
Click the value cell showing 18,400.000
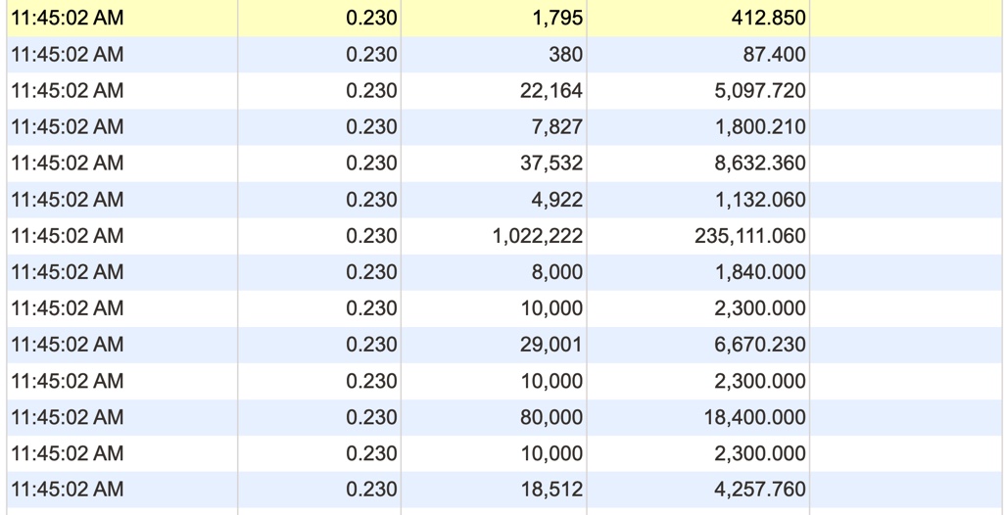pyautogui.click(x=755, y=417)
